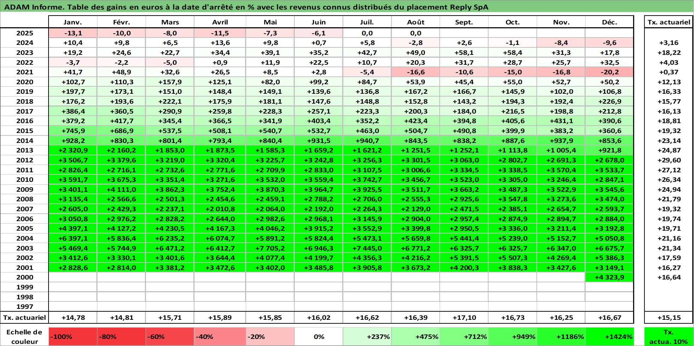Click the Tx. actua. 10% green box
Screen dimensions: 694x346
(669, 336)
